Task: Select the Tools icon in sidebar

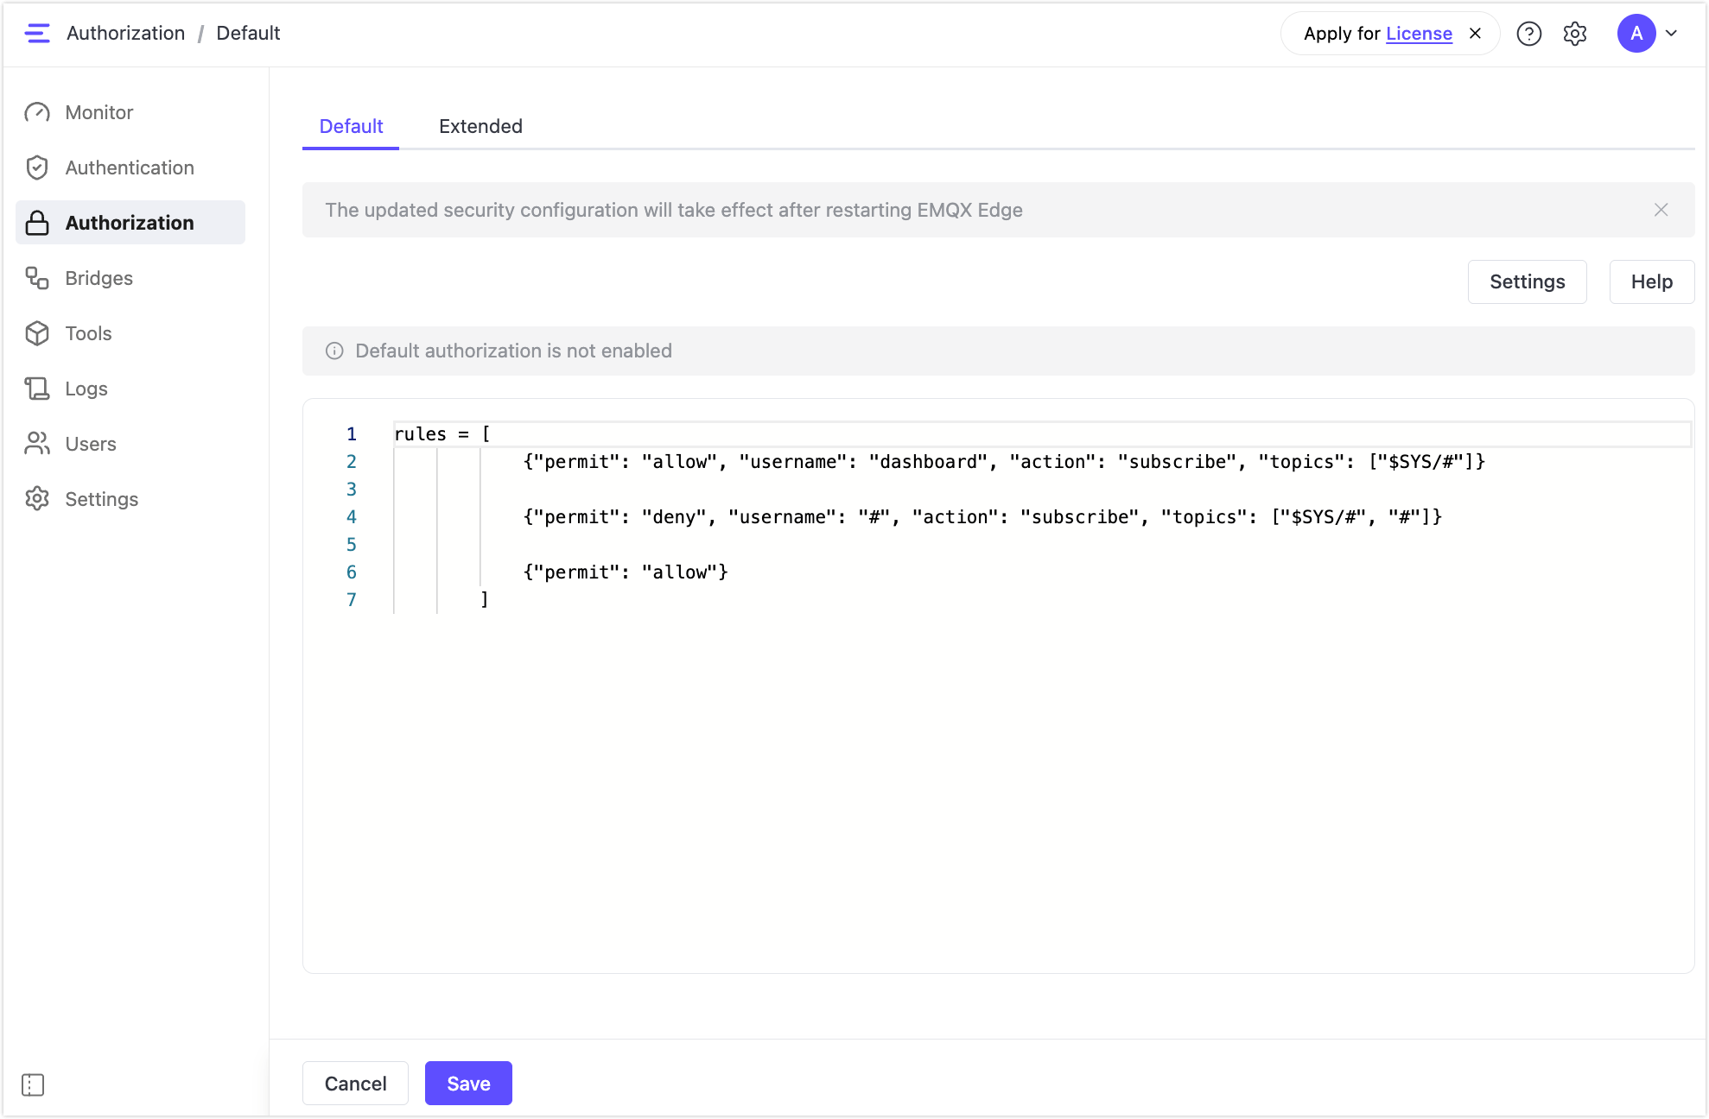Action: tap(37, 333)
